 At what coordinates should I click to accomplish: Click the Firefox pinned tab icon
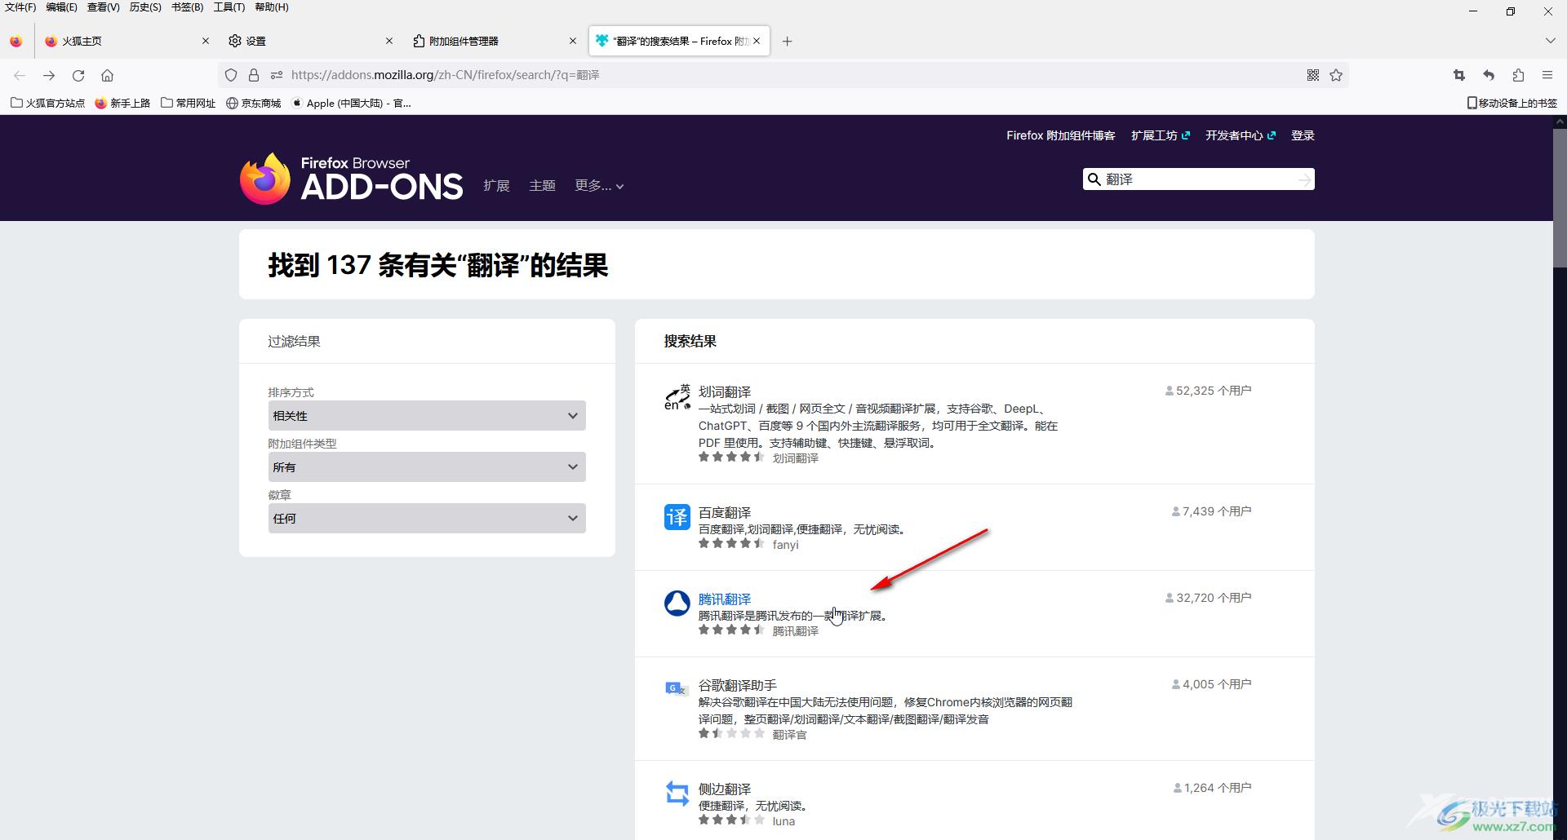(16, 41)
